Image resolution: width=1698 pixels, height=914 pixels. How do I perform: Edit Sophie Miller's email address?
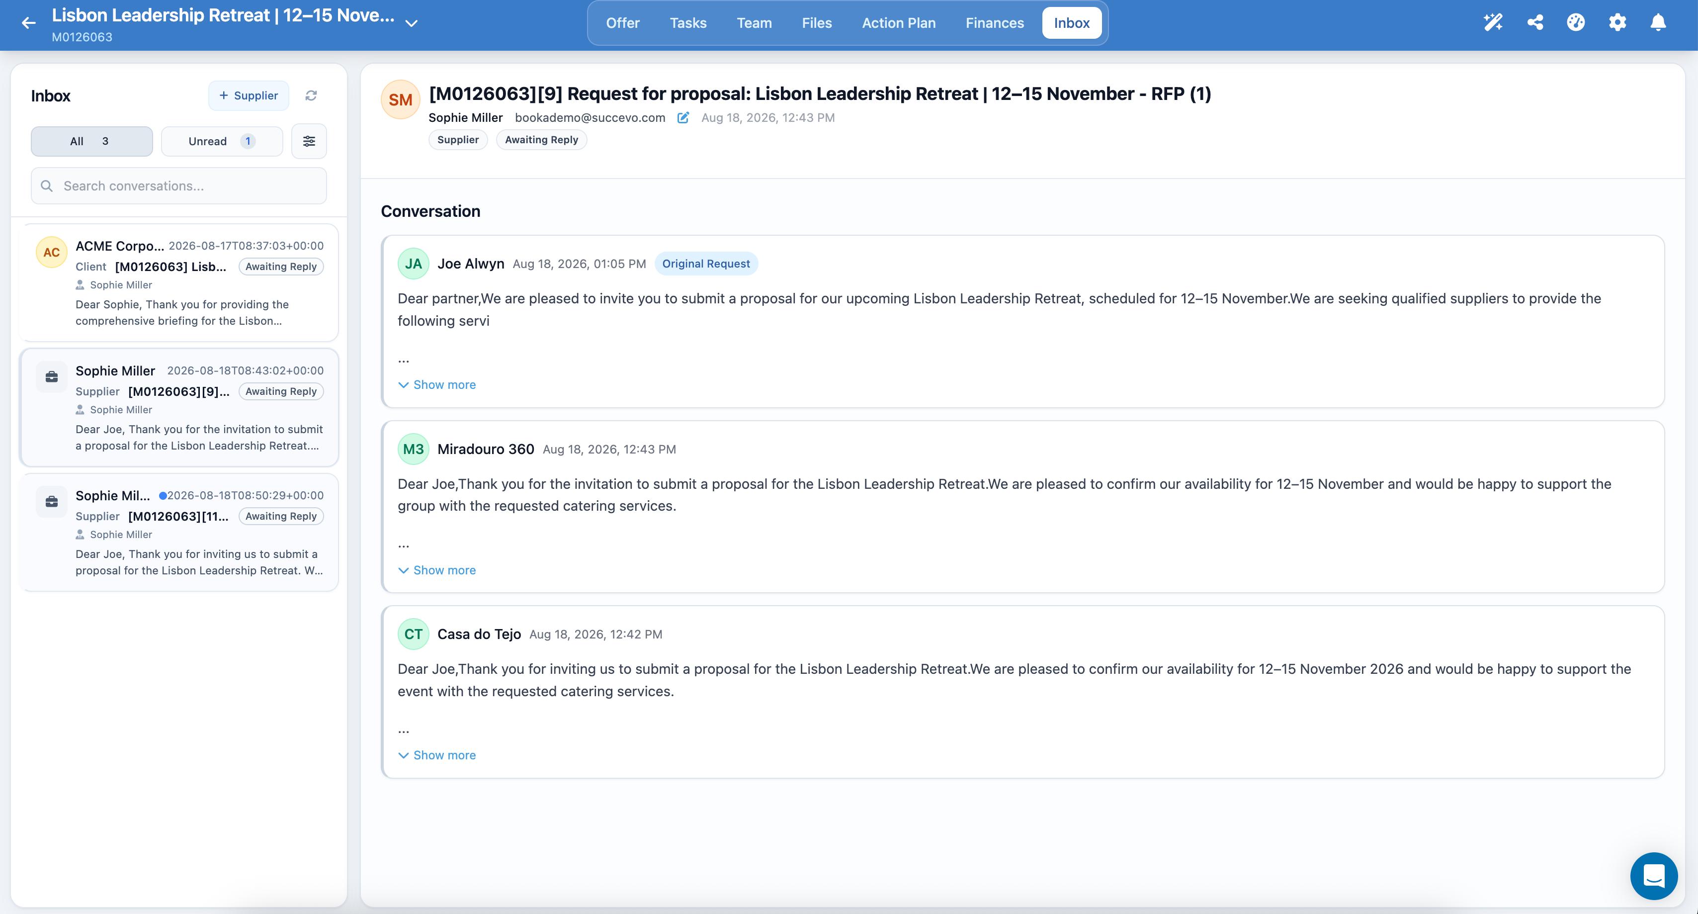point(683,117)
